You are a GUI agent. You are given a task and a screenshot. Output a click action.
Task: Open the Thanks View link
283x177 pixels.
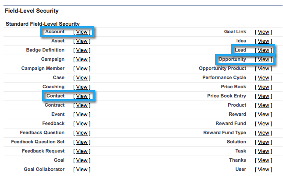point(264,160)
